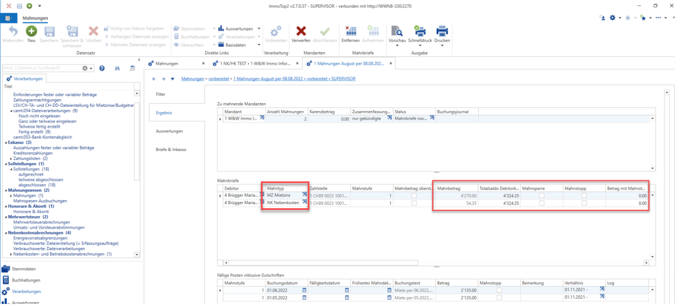Image resolution: width=675 pixels, height=305 pixels.
Task: Expand the Zahlungslisten tree node
Action: click(x=11, y=158)
